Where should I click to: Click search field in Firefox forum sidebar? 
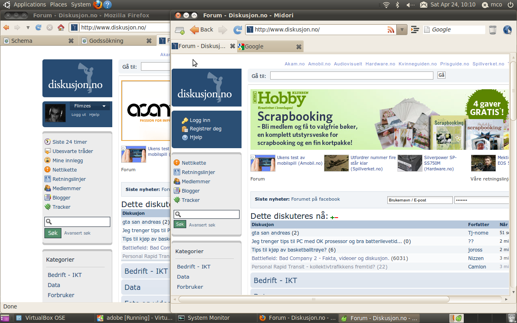tap(77, 222)
